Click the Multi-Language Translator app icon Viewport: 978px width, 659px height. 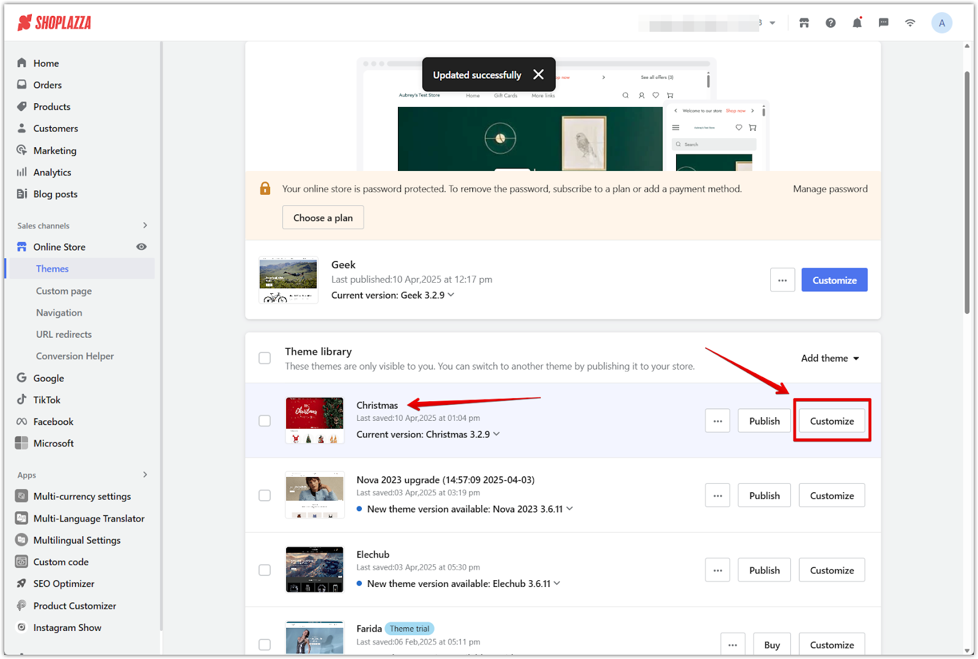(x=22, y=518)
